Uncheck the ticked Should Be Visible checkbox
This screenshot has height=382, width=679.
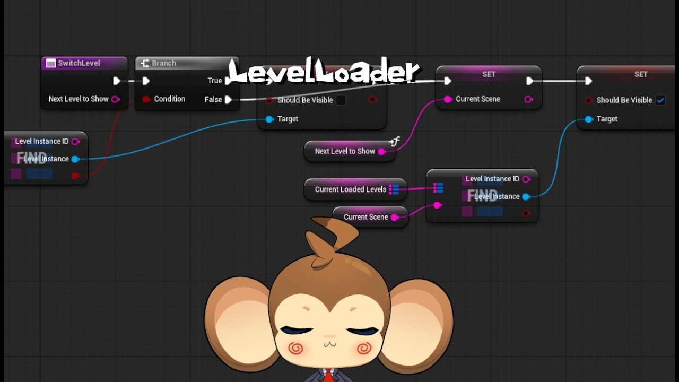click(x=660, y=100)
